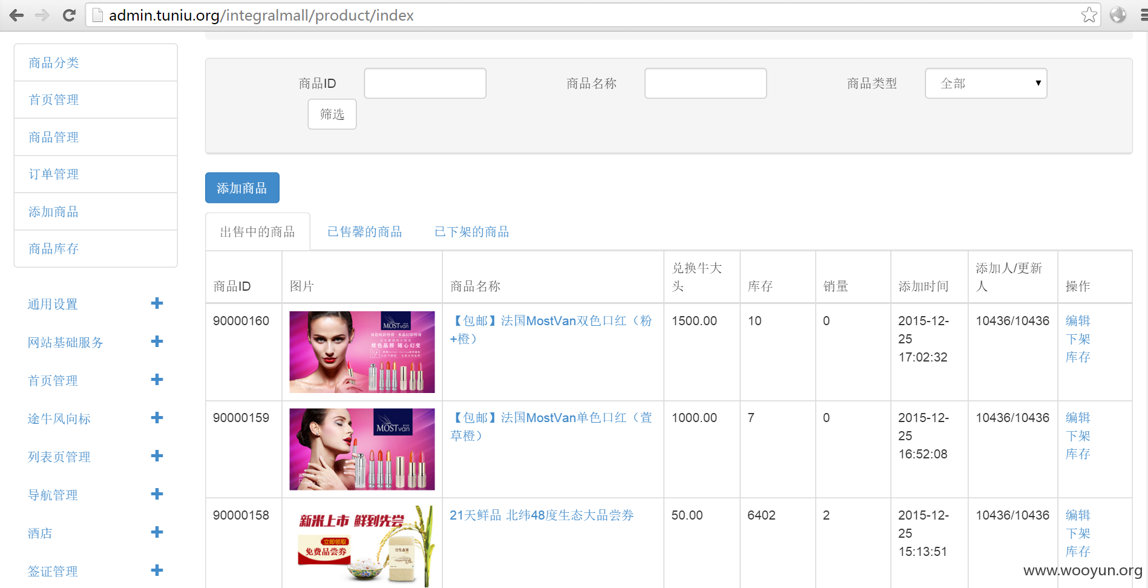Open the globe extension icon
The width and height of the screenshot is (1148, 588).
(1118, 15)
